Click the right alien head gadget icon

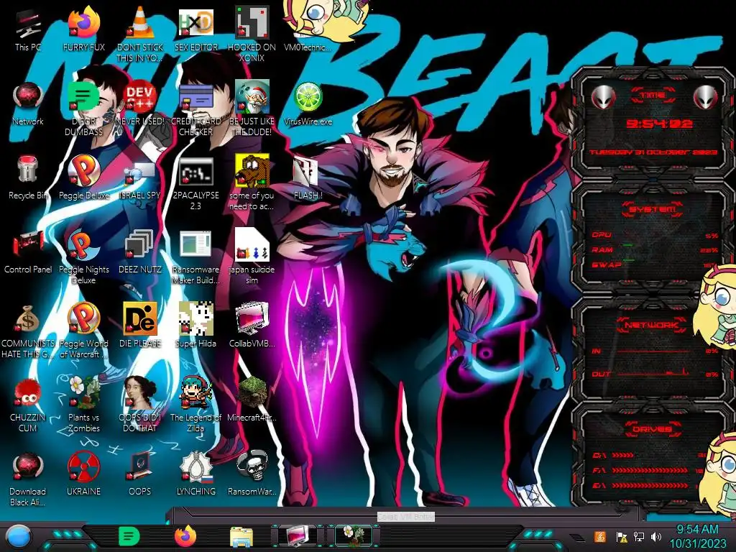pyautogui.click(x=706, y=97)
